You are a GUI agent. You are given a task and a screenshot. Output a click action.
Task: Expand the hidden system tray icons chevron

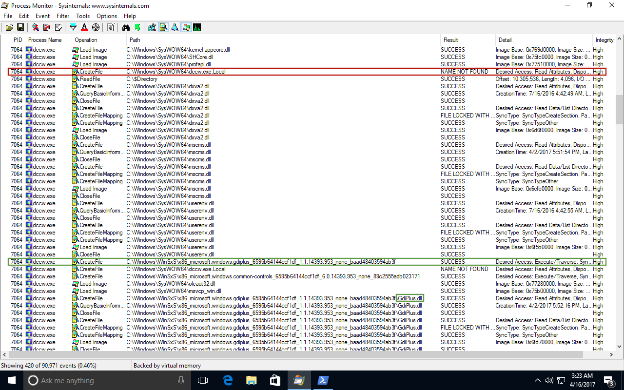(538, 380)
